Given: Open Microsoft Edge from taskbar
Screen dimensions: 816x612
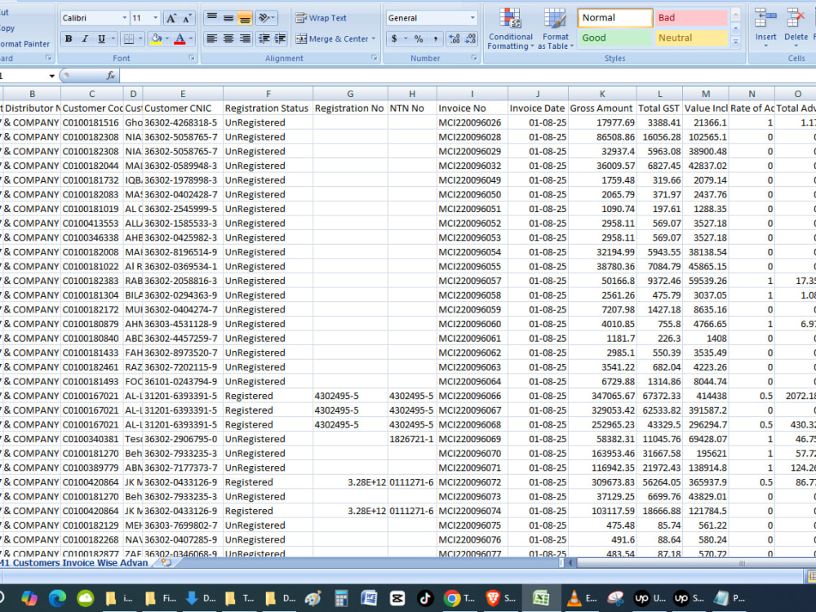Looking at the screenshot, I should coord(58,598).
